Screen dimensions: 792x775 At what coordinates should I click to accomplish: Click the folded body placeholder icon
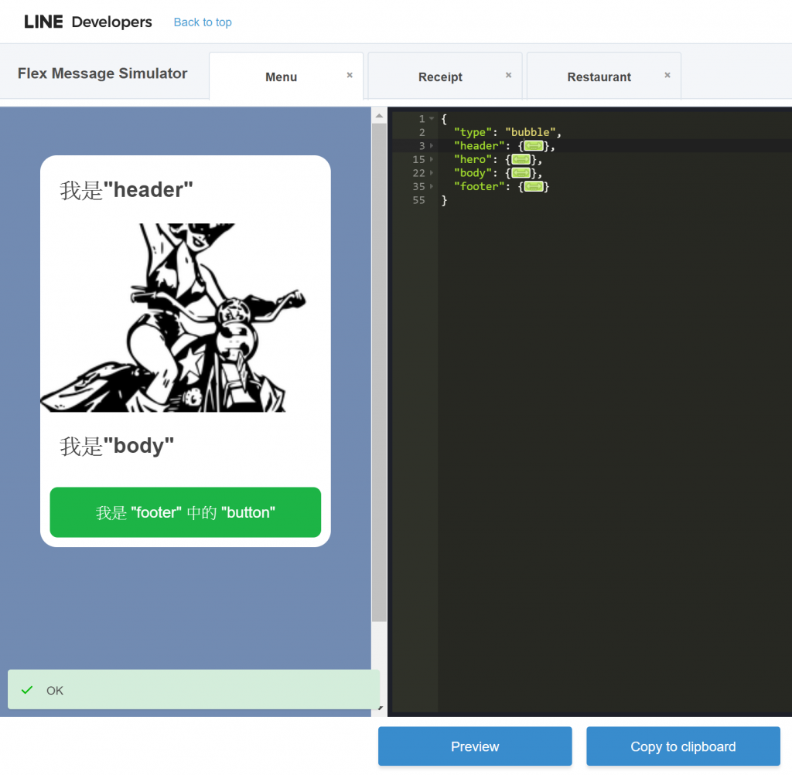(x=521, y=173)
